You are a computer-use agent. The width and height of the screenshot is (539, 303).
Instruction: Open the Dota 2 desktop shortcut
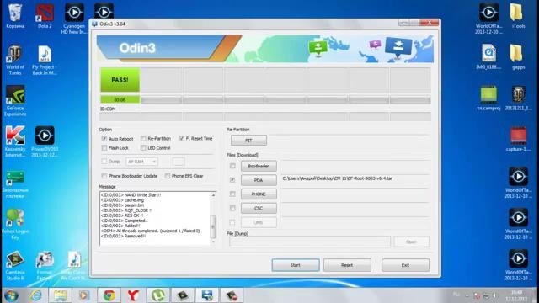[45, 15]
